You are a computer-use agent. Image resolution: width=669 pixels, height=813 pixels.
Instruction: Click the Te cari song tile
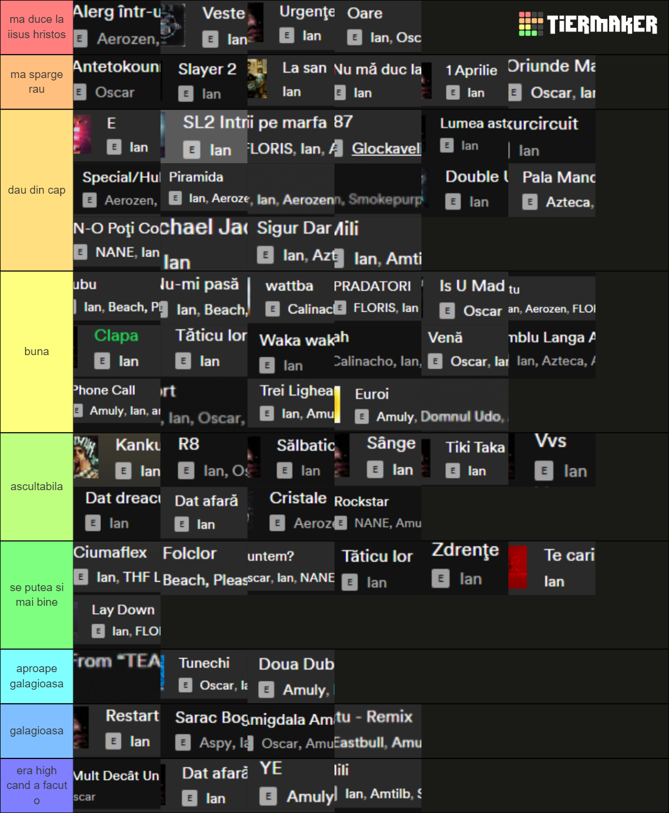tap(552, 568)
